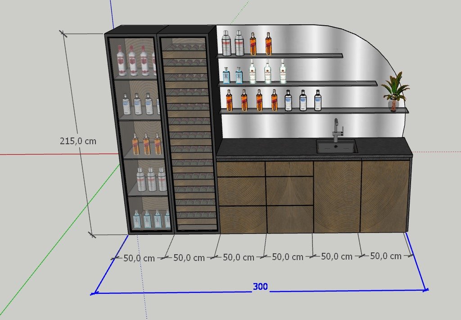Click the 215,0 cm height dimension label
Viewport: 461px width, 320px height.
(x=78, y=141)
